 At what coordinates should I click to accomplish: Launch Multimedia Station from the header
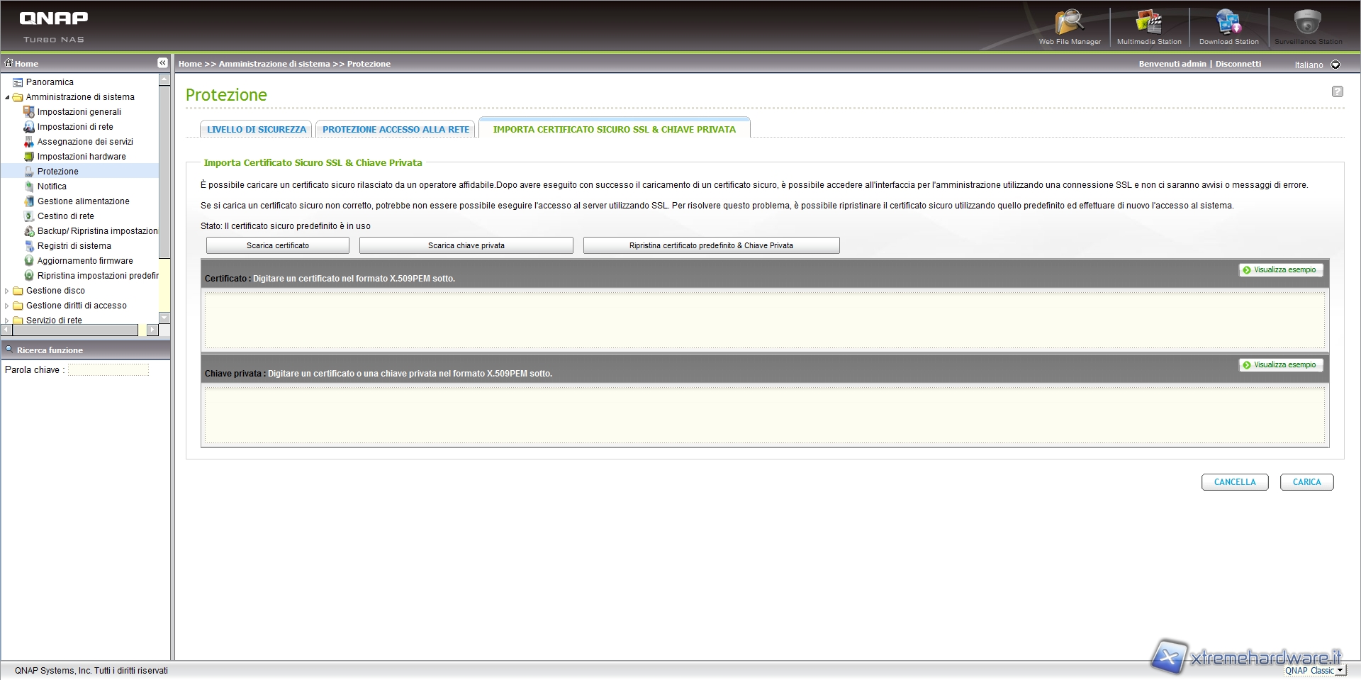[1148, 23]
